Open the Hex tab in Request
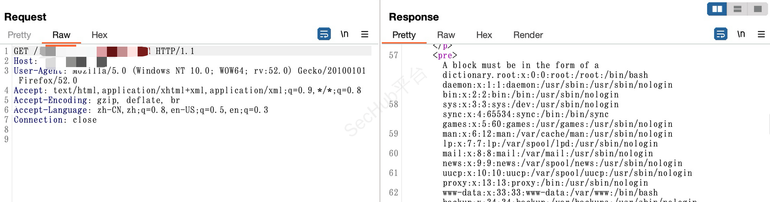Image resolution: width=770 pixels, height=202 pixels. pos(99,35)
